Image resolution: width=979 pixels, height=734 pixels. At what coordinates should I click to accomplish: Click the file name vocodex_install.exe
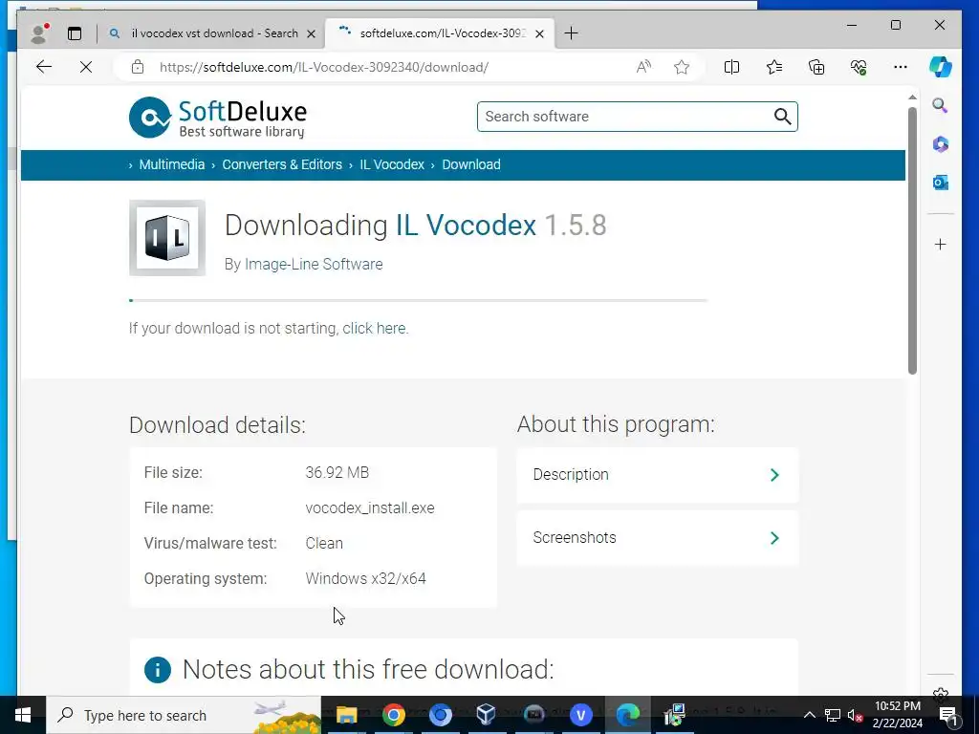click(x=370, y=508)
